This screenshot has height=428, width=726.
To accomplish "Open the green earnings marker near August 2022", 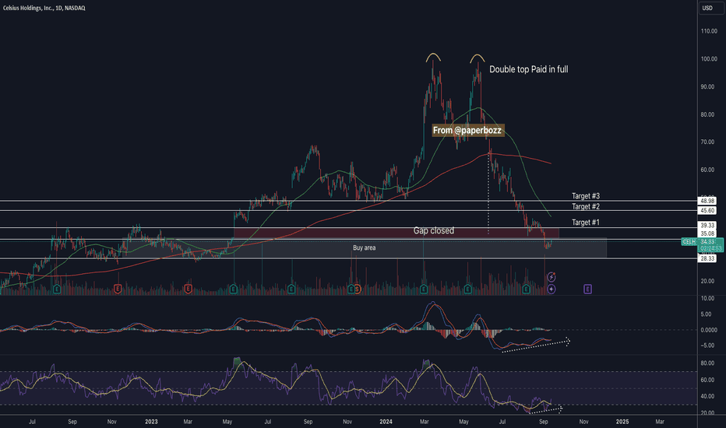I will (x=57, y=289).
